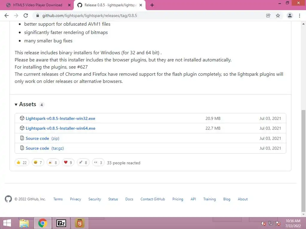
Task: Toggle the laugh reaction with 7
Action: coord(38,163)
